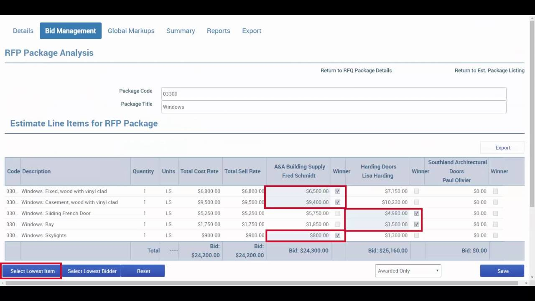Uncheck Winner on A&A Fixed Windows row
Image resolution: width=535 pixels, height=301 pixels.
(x=337, y=191)
